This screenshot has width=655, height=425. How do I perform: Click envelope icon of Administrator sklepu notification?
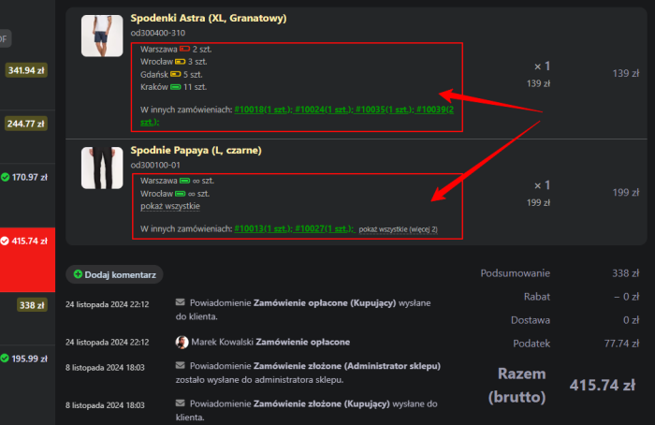[x=181, y=366]
